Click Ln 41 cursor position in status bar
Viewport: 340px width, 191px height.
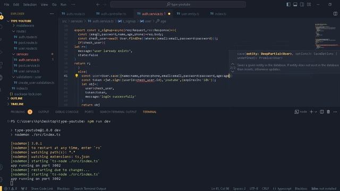coord(220,189)
